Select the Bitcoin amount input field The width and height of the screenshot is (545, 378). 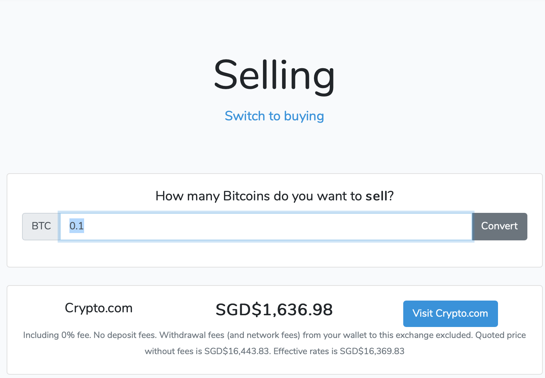pos(257,226)
